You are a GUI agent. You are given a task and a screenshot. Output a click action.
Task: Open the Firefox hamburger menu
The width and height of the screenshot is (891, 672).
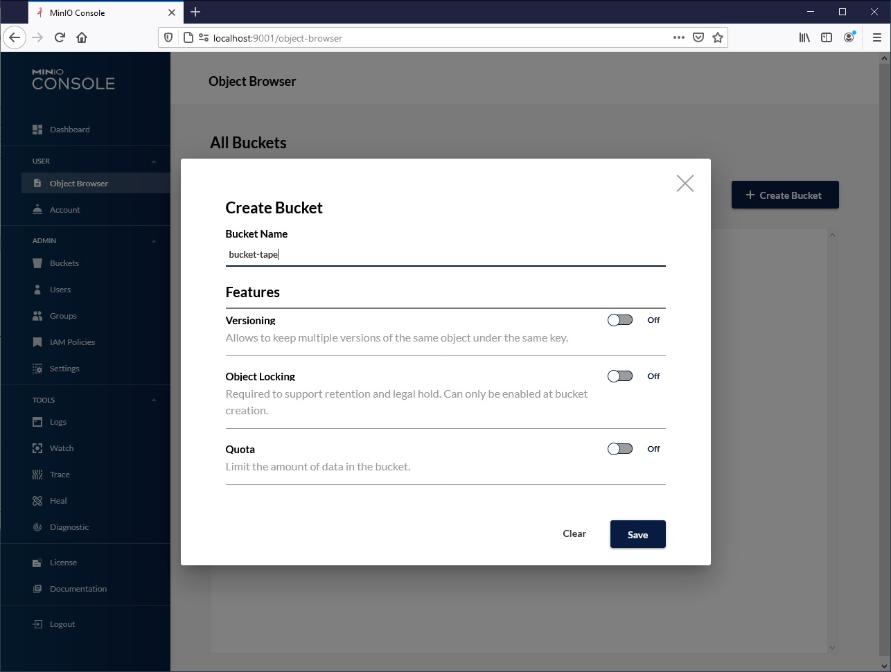pos(876,37)
